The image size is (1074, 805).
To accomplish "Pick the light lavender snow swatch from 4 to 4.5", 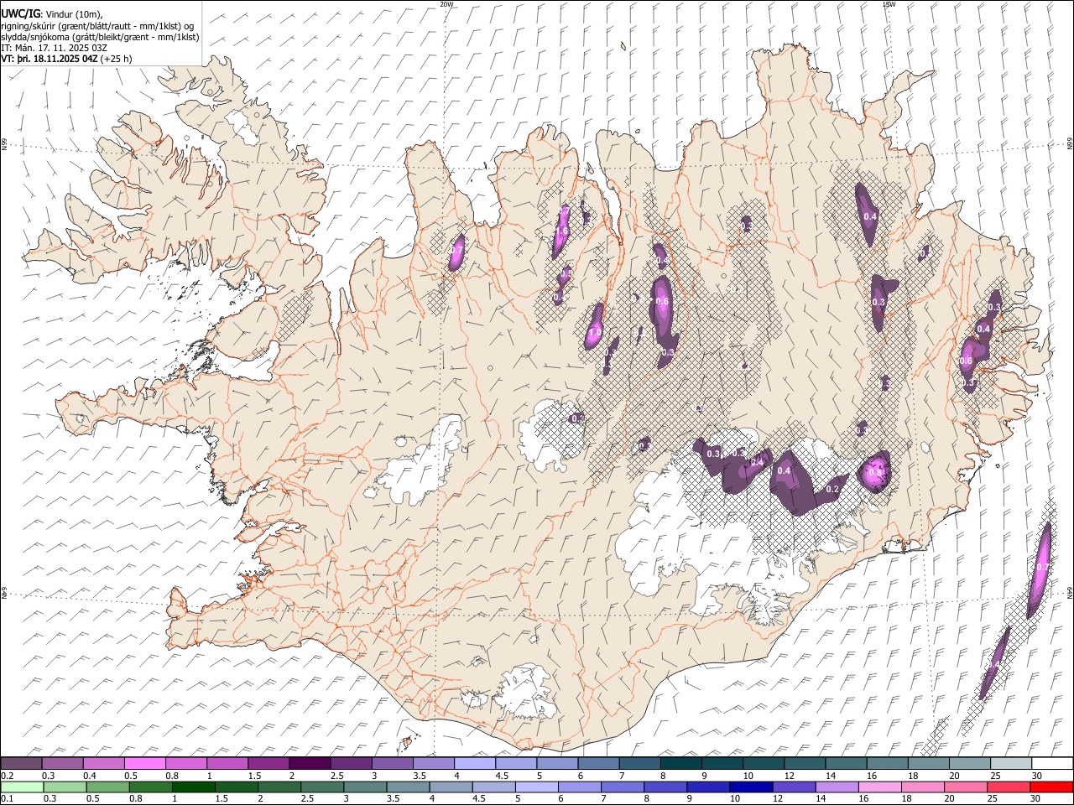I will (x=474, y=764).
